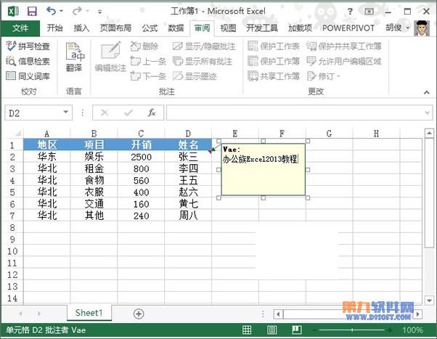
Task: Switch to the 数据 Data tab
Action: point(176,28)
